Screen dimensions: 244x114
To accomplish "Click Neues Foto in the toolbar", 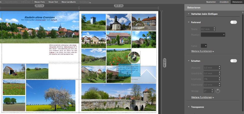I will click(39, 2).
